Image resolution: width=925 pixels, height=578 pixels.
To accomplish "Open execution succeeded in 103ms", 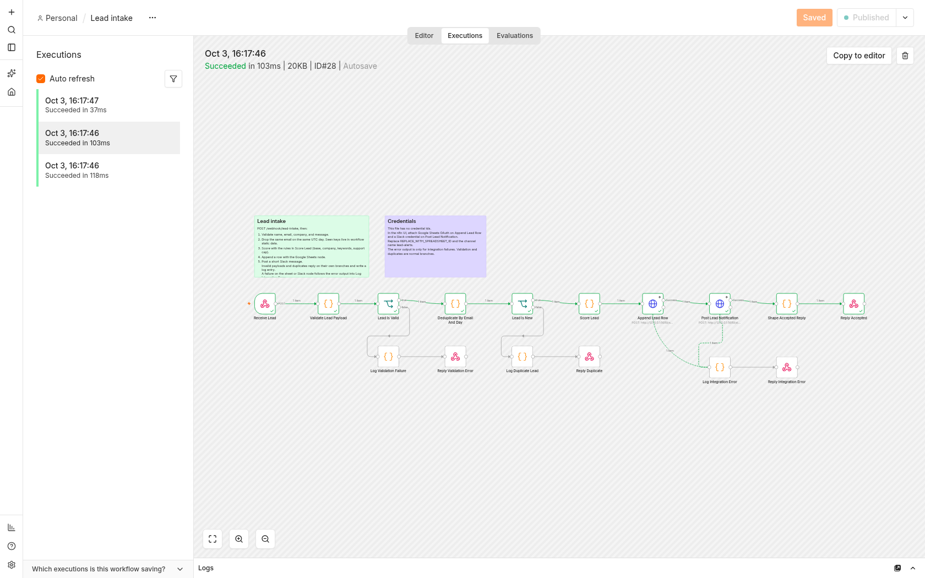I will tap(109, 138).
